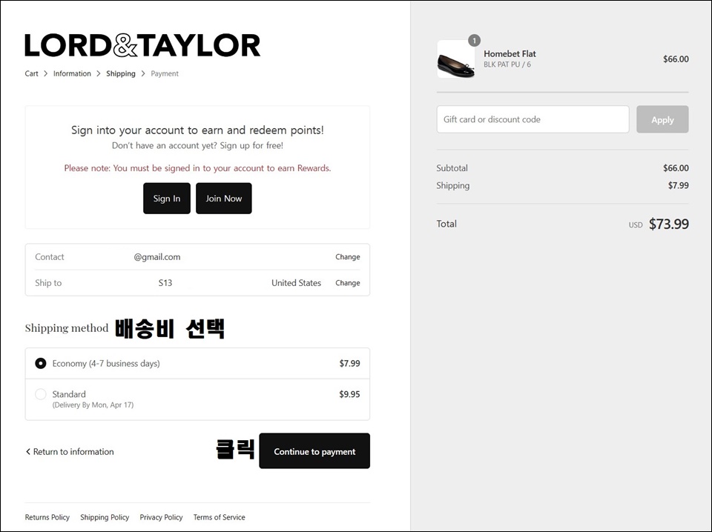Click the Sign In button

[167, 198]
